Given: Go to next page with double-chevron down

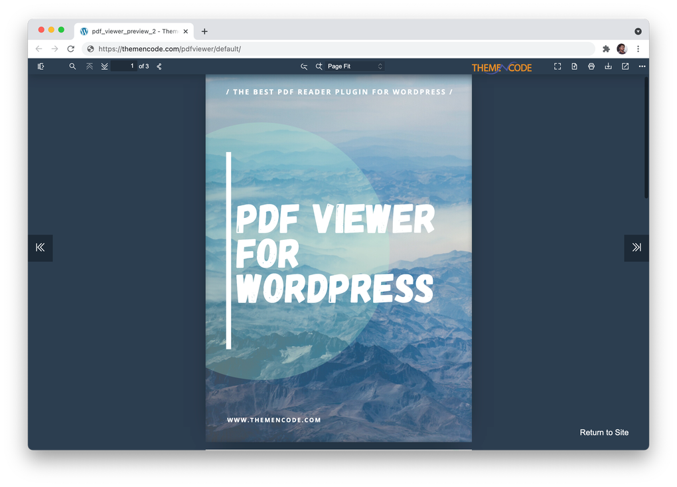Looking at the screenshot, I should click(x=105, y=66).
